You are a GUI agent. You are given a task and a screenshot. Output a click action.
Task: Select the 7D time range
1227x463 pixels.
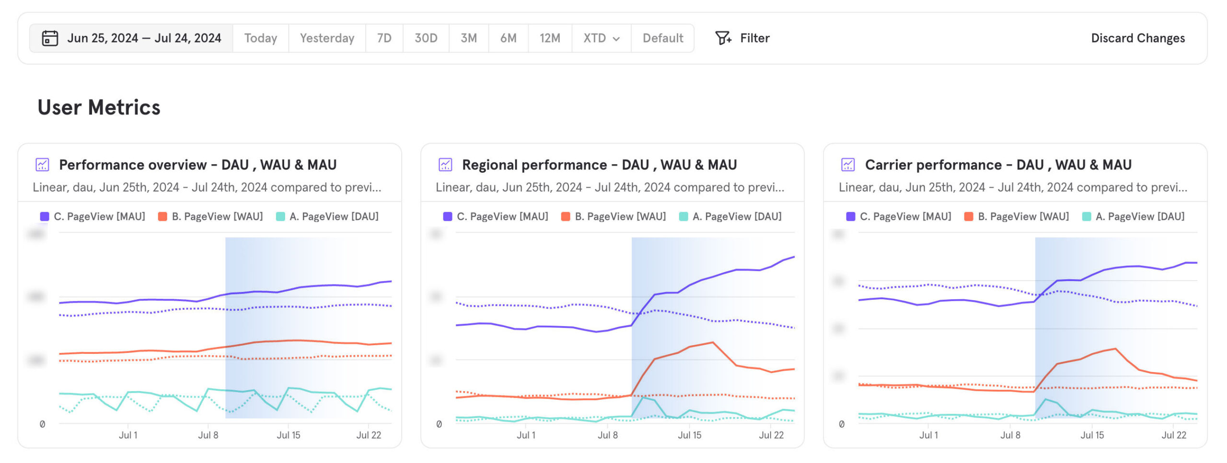384,38
